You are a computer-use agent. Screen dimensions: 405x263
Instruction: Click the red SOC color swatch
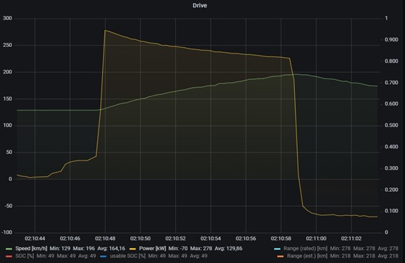[x=9, y=257]
